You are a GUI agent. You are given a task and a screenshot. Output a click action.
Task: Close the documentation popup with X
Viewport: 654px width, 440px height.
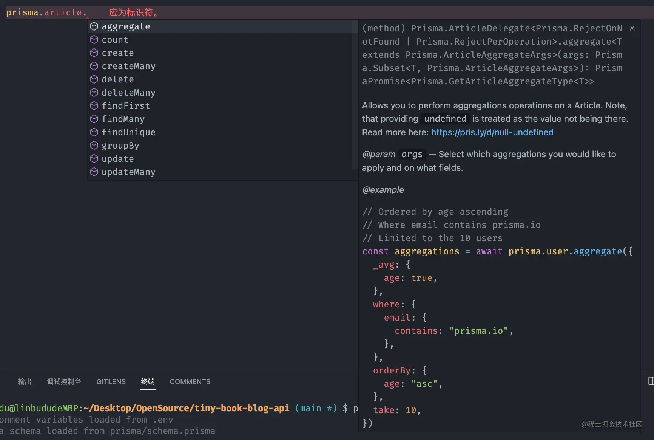tap(632, 28)
